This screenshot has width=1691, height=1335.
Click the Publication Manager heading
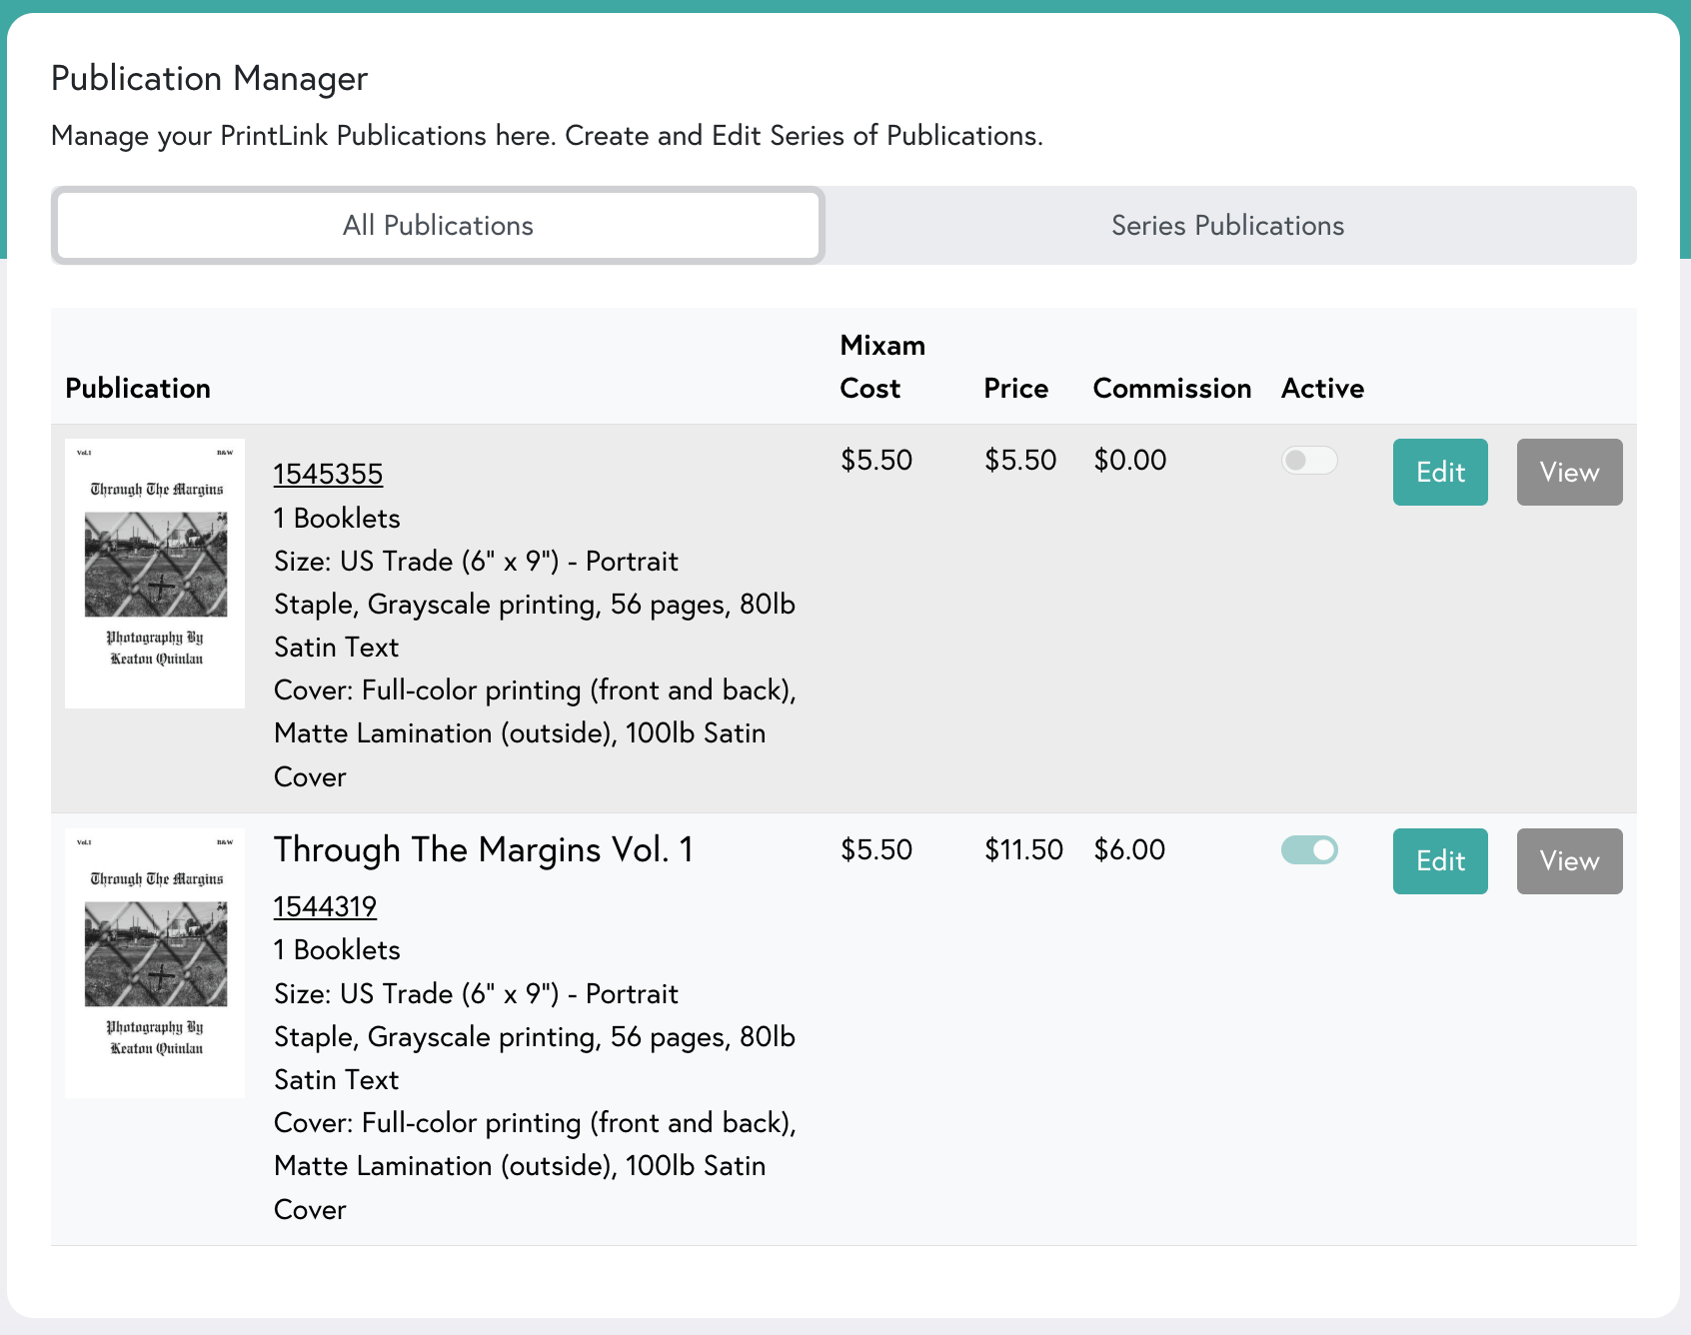pos(210,78)
